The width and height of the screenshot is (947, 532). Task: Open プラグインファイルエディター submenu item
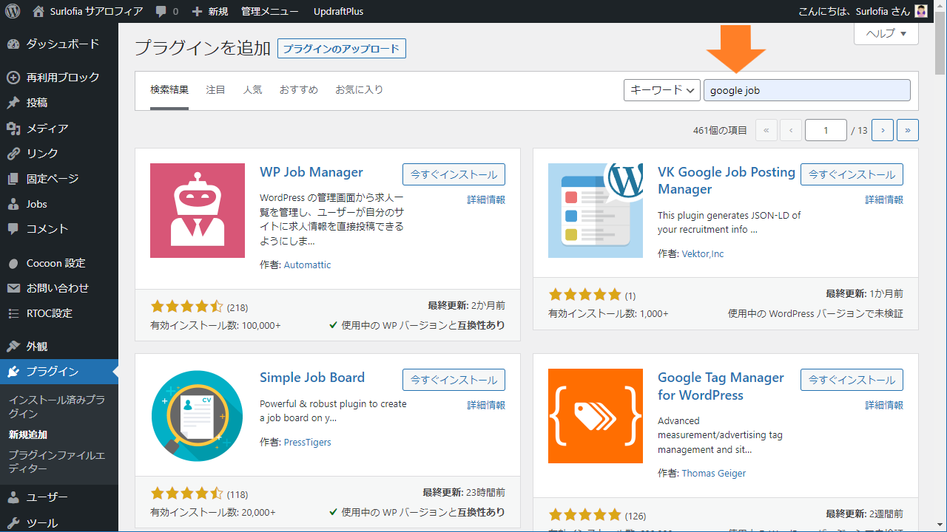[57, 462]
